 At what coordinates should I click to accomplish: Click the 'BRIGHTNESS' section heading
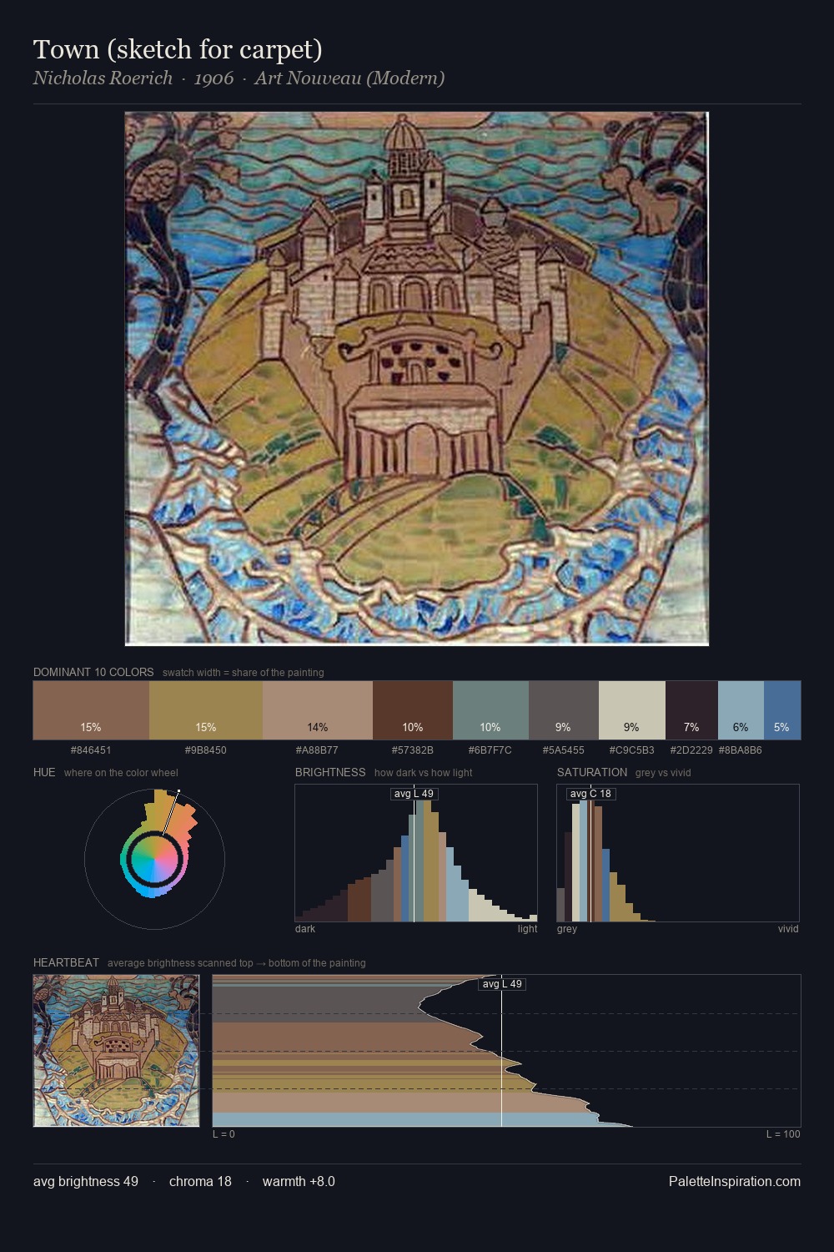(x=330, y=772)
